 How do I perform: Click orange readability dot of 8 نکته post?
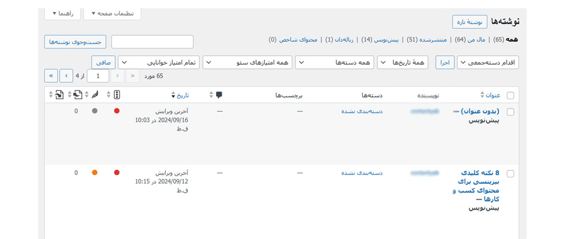coord(95,173)
